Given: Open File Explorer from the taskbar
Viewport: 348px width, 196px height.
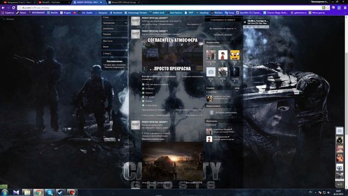Looking at the screenshot, I should click(27, 192).
